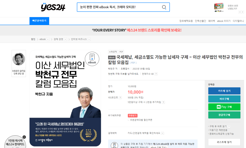Click the 쿠폰받기 button
Screen dimensions: 246x148
[x=133, y=116]
